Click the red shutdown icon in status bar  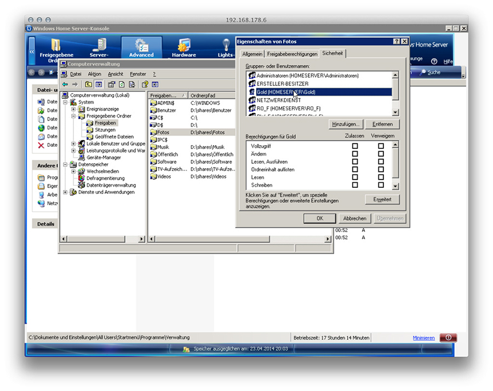pos(448,338)
